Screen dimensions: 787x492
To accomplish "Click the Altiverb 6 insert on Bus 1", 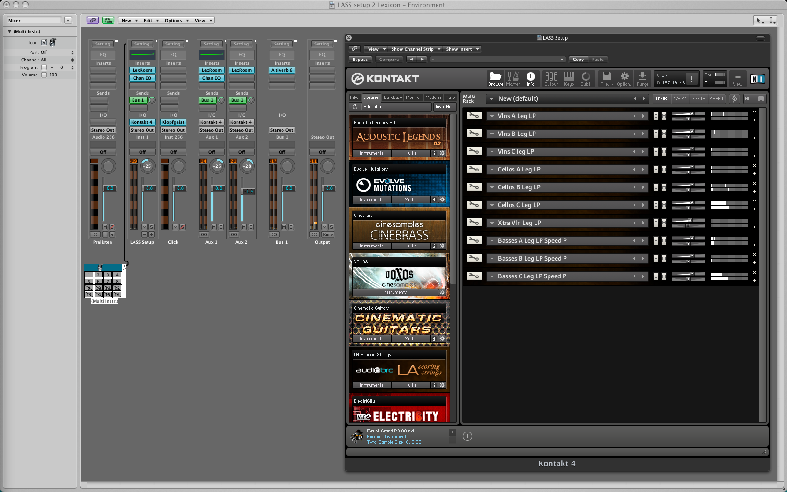I will (282, 70).
